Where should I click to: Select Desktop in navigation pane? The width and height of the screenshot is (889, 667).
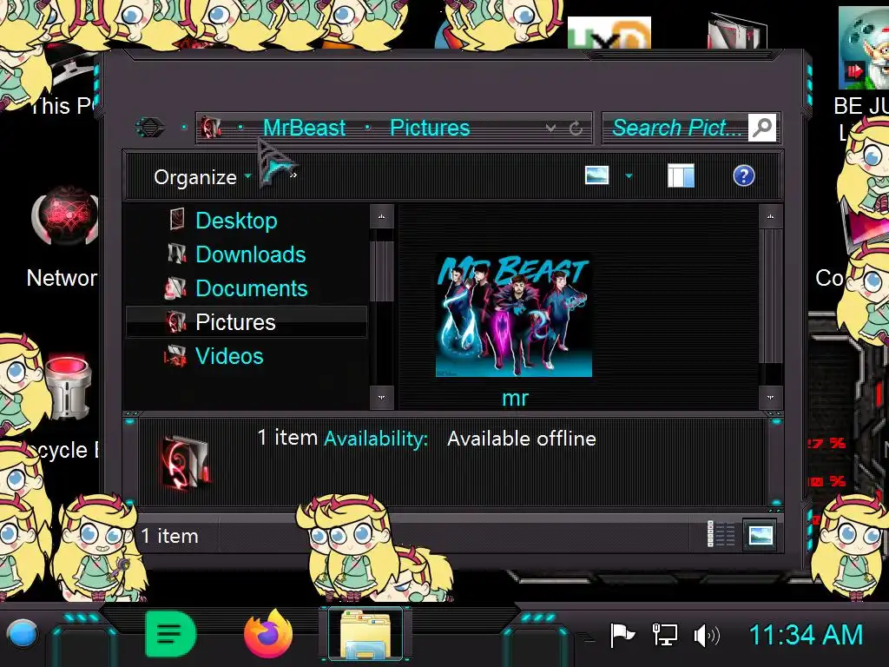point(236,220)
